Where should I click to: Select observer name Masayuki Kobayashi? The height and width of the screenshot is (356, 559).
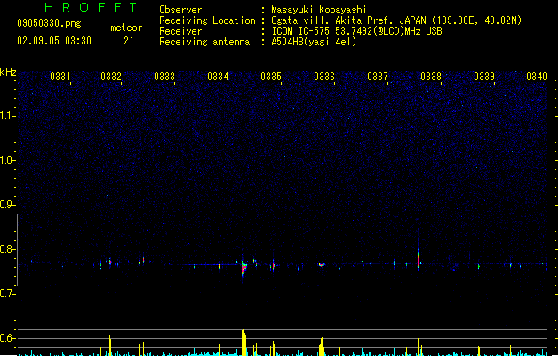point(319,10)
